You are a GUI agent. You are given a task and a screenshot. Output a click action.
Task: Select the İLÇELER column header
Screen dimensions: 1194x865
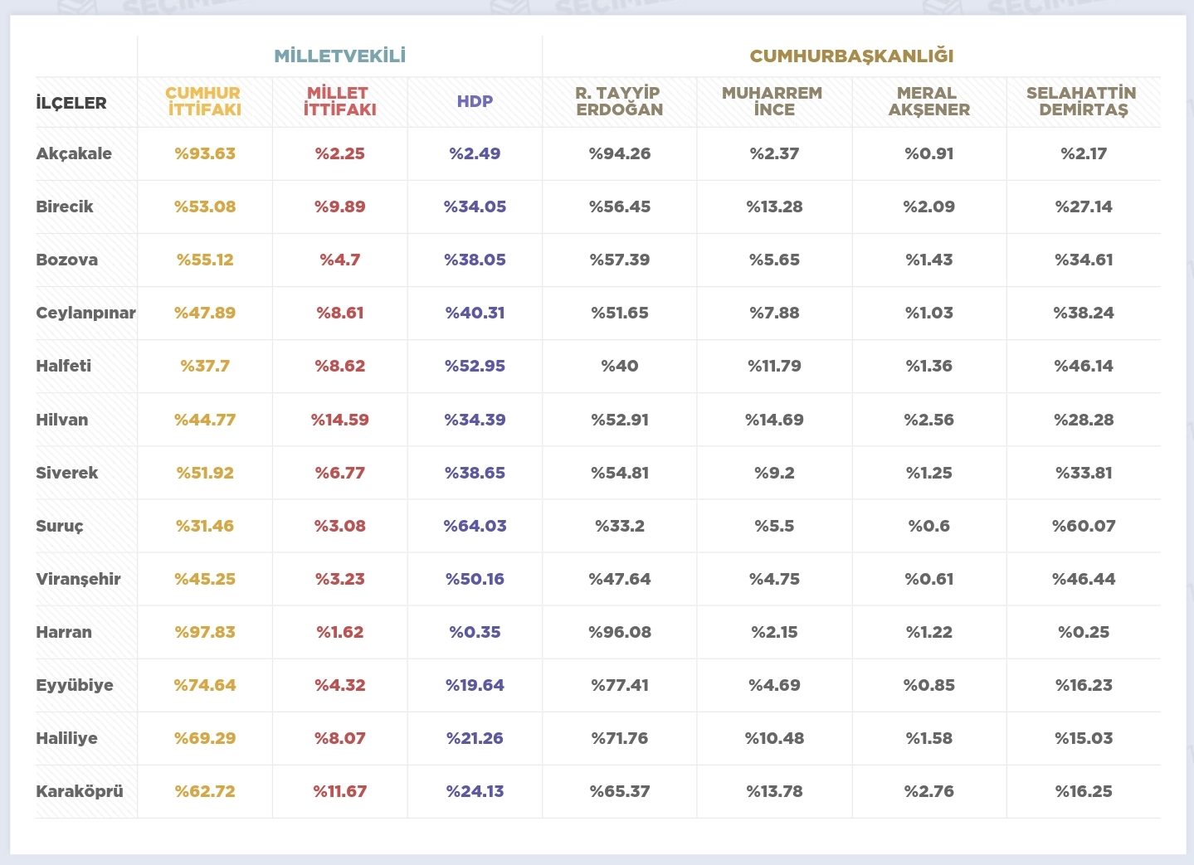(71, 104)
